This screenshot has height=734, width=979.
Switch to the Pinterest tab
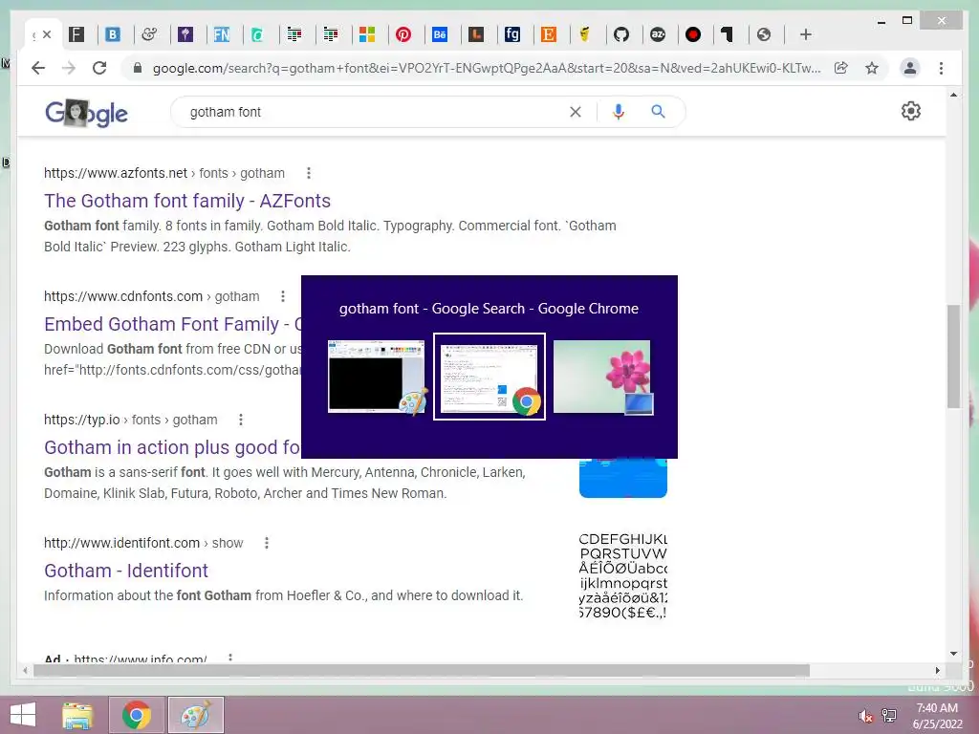(x=403, y=34)
